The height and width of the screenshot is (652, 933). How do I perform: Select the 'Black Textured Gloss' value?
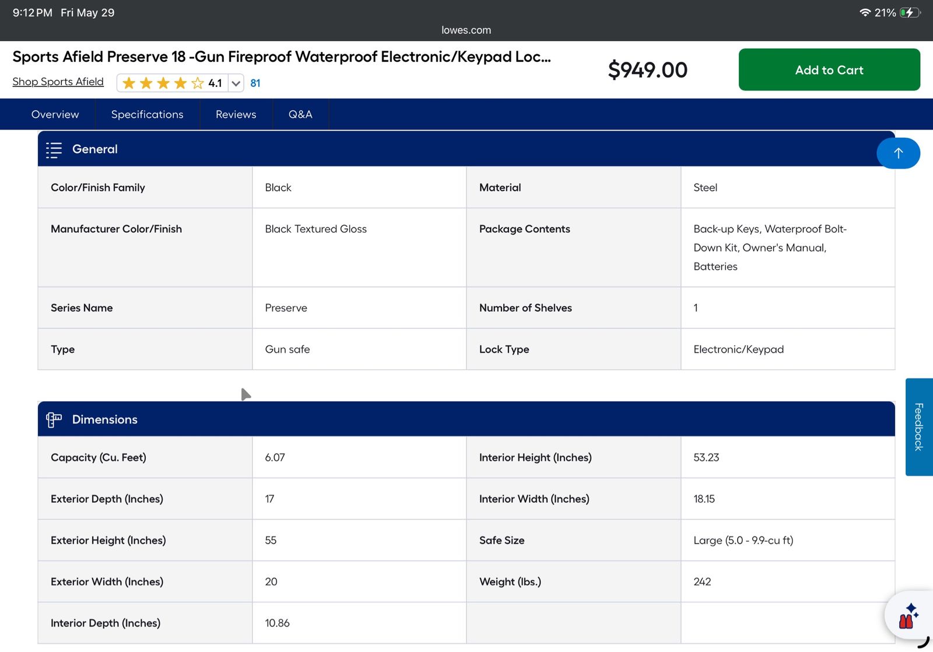tap(316, 229)
